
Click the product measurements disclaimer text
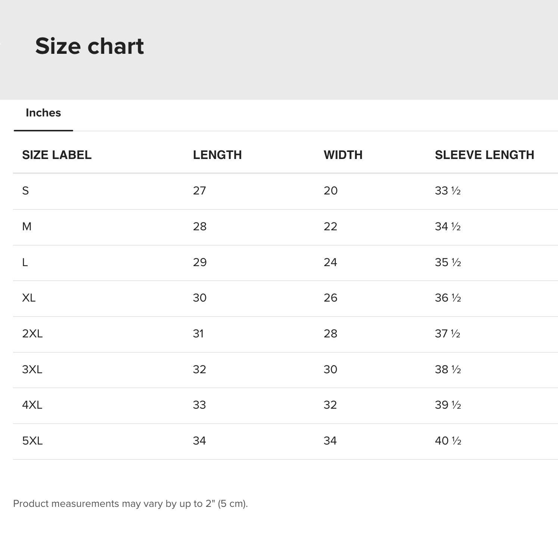point(130,504)
